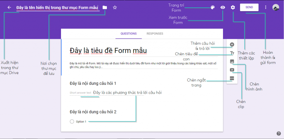Switch to the RESPONSES tab
Screen dimensions: 284x139
pos(155,34)
